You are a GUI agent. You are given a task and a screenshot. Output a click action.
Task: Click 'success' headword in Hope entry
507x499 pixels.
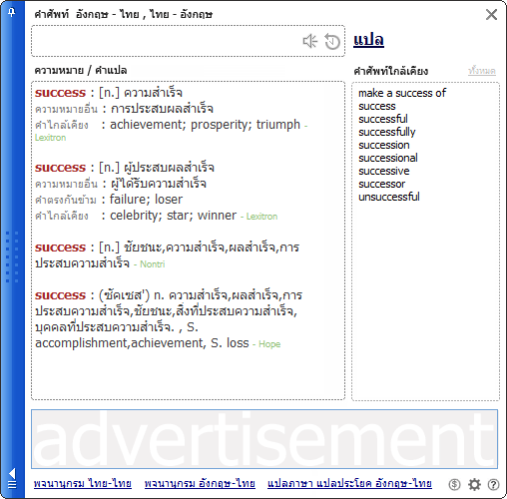tap(60, 295)
